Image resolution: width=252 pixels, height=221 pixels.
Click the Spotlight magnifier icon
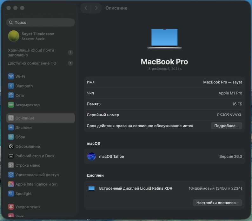[x=11, y=193]
